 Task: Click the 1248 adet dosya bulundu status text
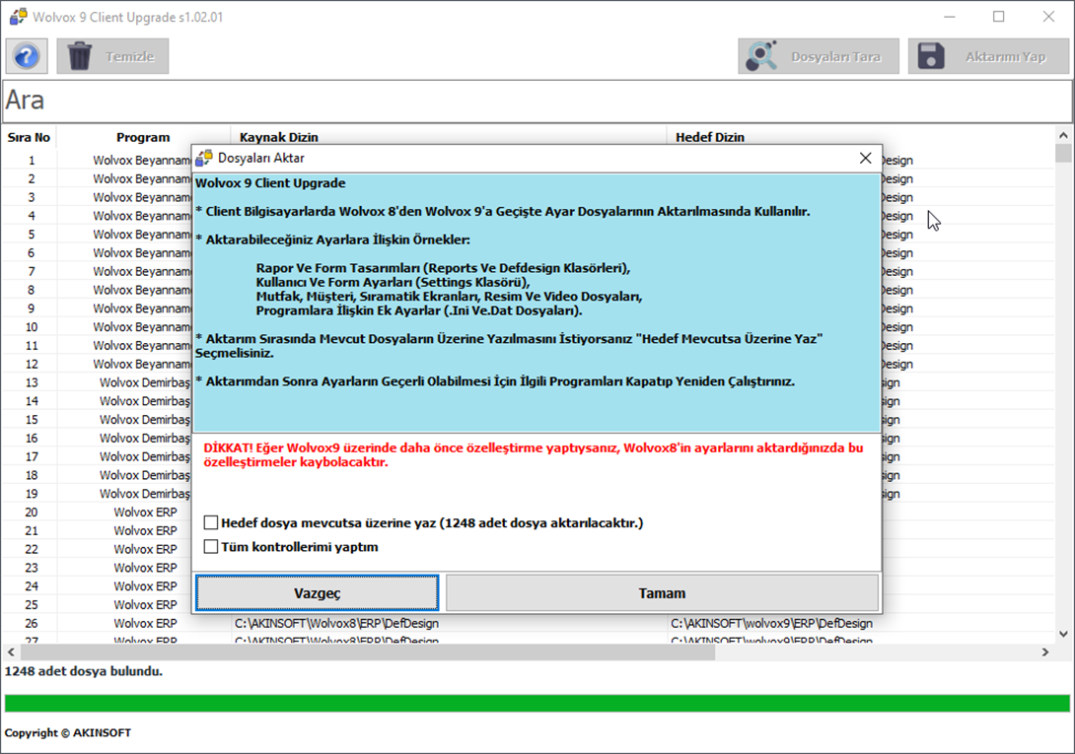coord(84,672)
